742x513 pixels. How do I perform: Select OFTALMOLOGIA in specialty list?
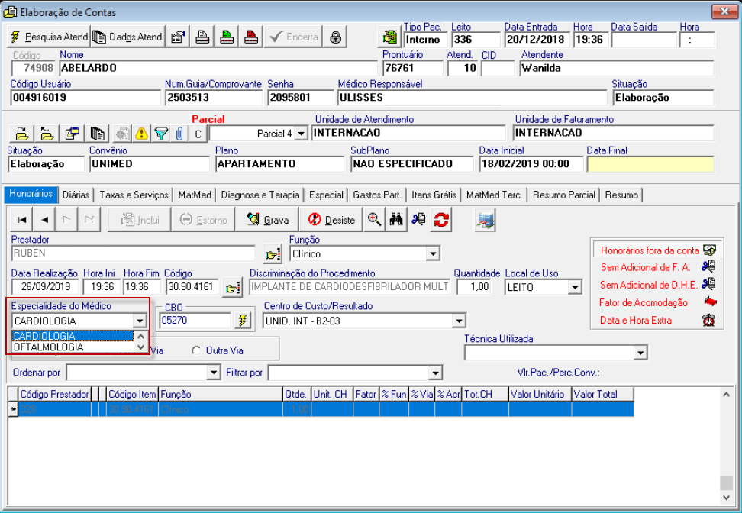pyautogui.click(x=73, y=347)
